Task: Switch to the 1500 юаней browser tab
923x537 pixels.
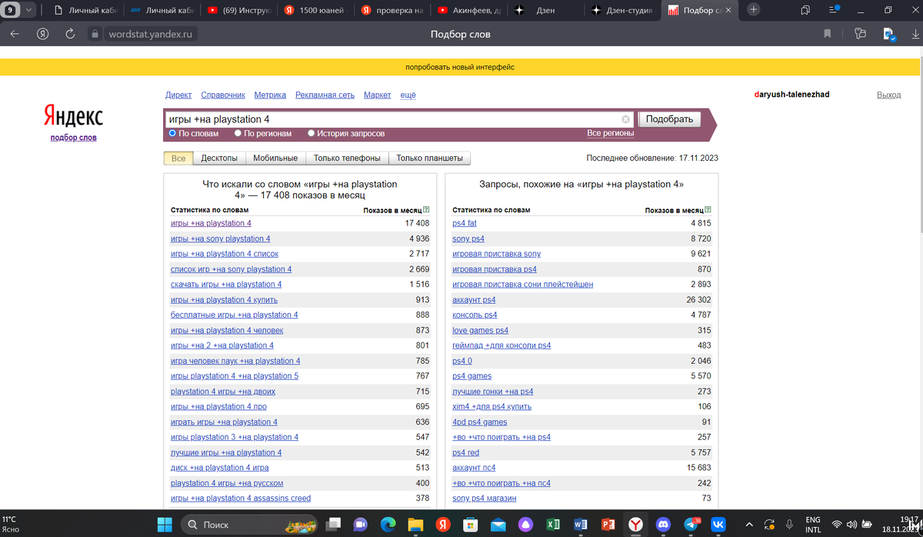Action: (315, 10)
